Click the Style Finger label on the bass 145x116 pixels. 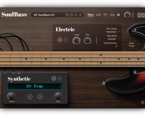coord(132,45)
